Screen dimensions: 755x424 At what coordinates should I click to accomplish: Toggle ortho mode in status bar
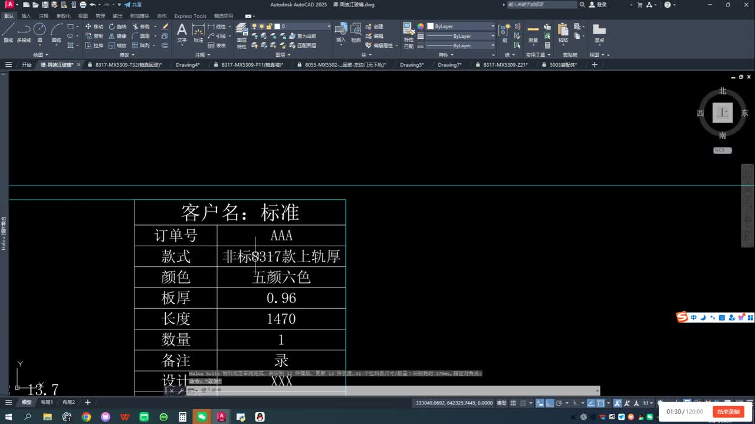(x=550, y=403)
